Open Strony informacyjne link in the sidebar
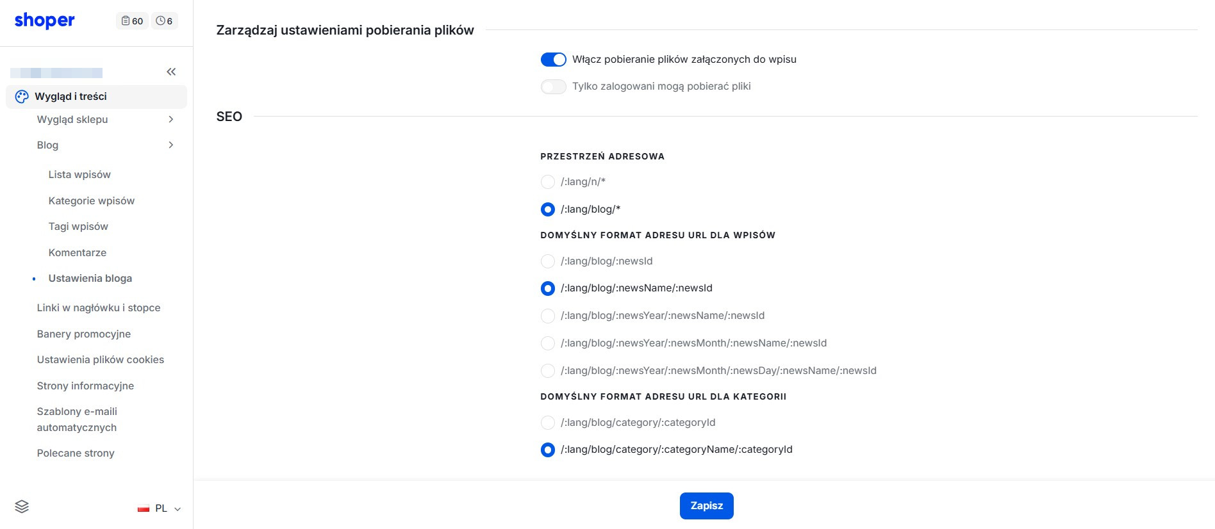Viewport: 1215px width, 529px height. [x=85, y=386]
